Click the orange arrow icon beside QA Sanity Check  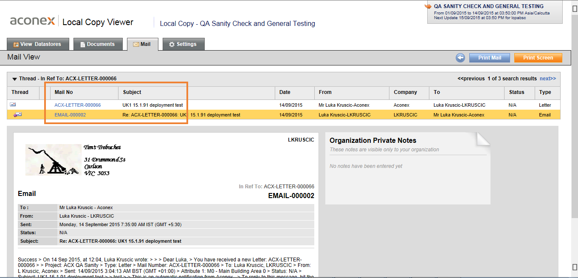point(428,6)
